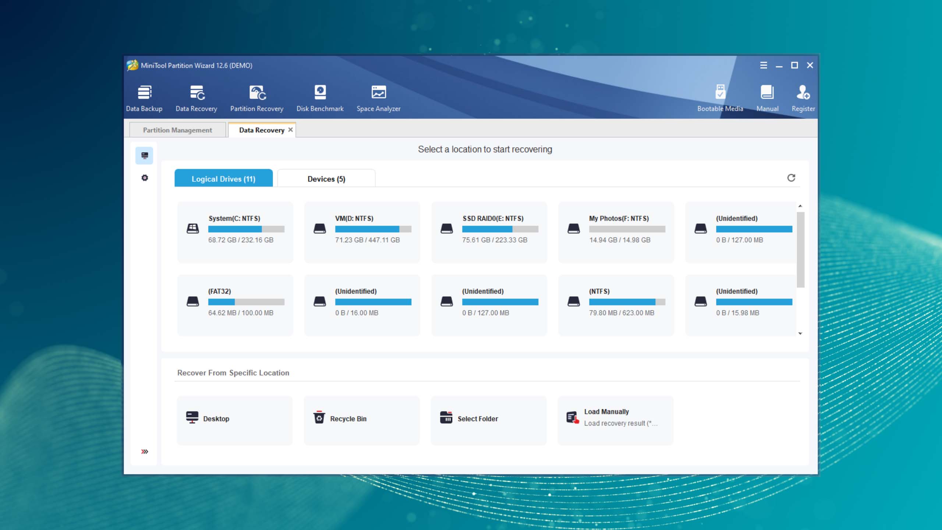Image resolution: width=942 pixels, height=530 pixels.
Task: Click the Recycle Bin icon
Action: (x=319, y=417)
